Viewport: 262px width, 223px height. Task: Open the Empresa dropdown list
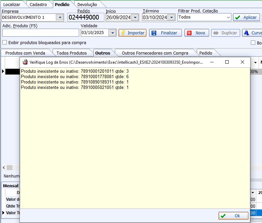pos(59,17)
